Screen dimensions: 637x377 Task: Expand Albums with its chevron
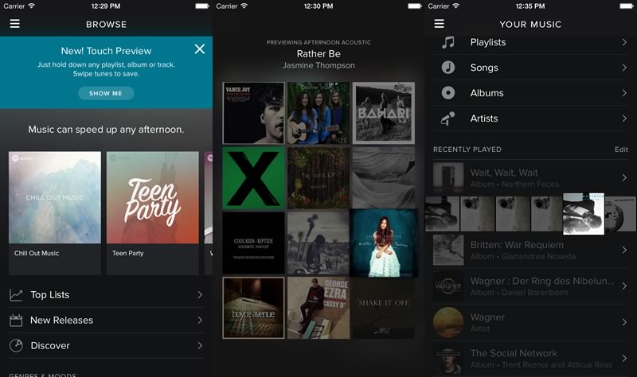pyautogui.click(x=624, y=93)
